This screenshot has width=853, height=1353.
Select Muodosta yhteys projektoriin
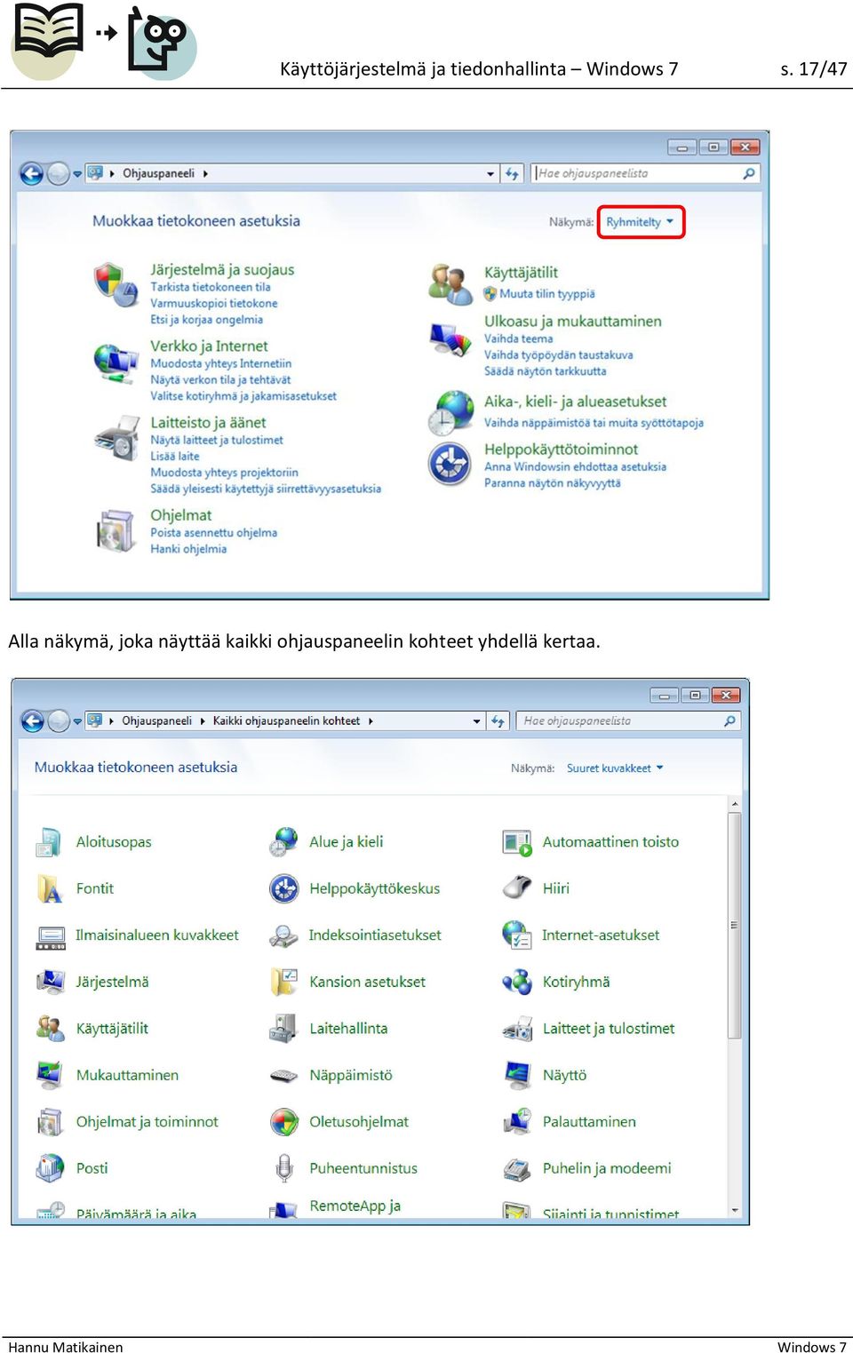point(224,473)
